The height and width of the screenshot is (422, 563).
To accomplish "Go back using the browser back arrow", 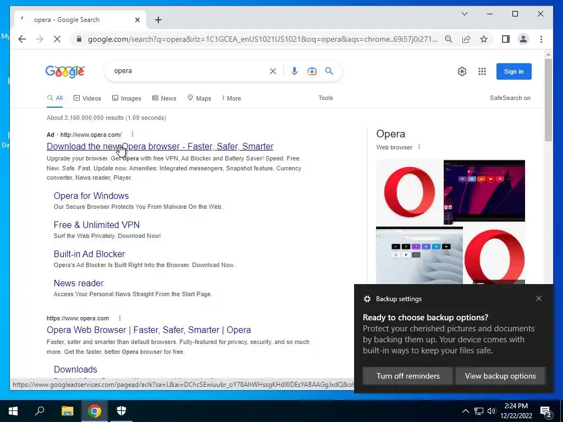I will (22, 39).
